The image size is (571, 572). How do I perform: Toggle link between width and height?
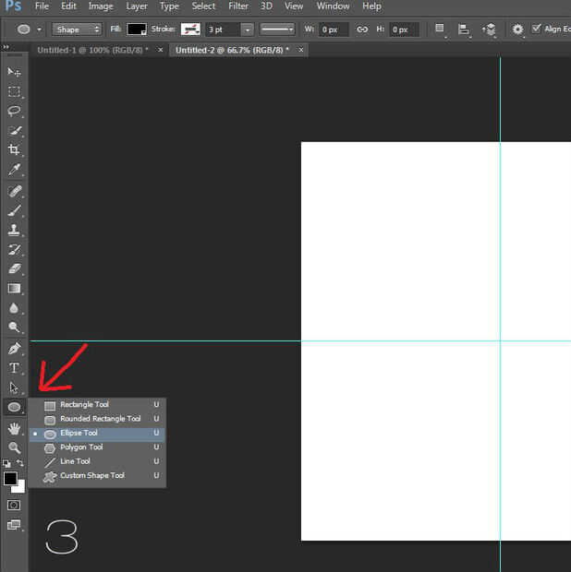[x=362, y=30]
